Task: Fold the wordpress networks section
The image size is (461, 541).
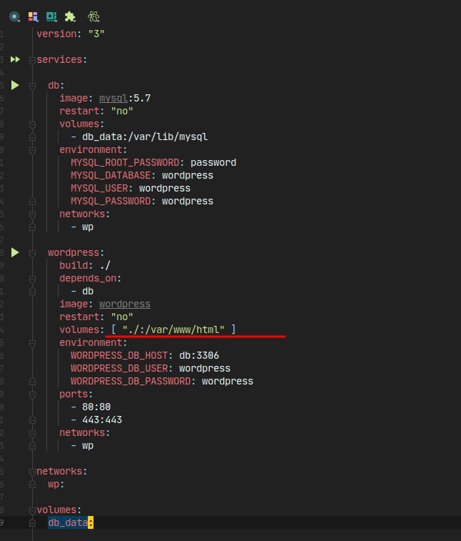Action: [32, 433]
